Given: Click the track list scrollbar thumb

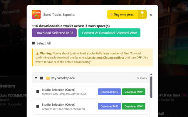Looking at the screenshot, I should pos(151,87).
